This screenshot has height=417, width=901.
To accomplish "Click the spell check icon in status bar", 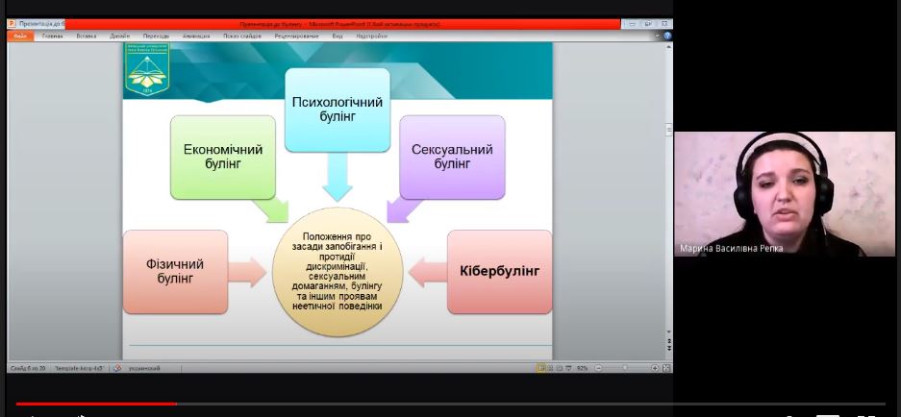I will click(x=117, y=368).
